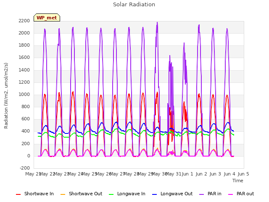Click the Time x-axis label
The height and width of the screenshot is (202, 269).
pyautogui.click(x=238, y=181)
